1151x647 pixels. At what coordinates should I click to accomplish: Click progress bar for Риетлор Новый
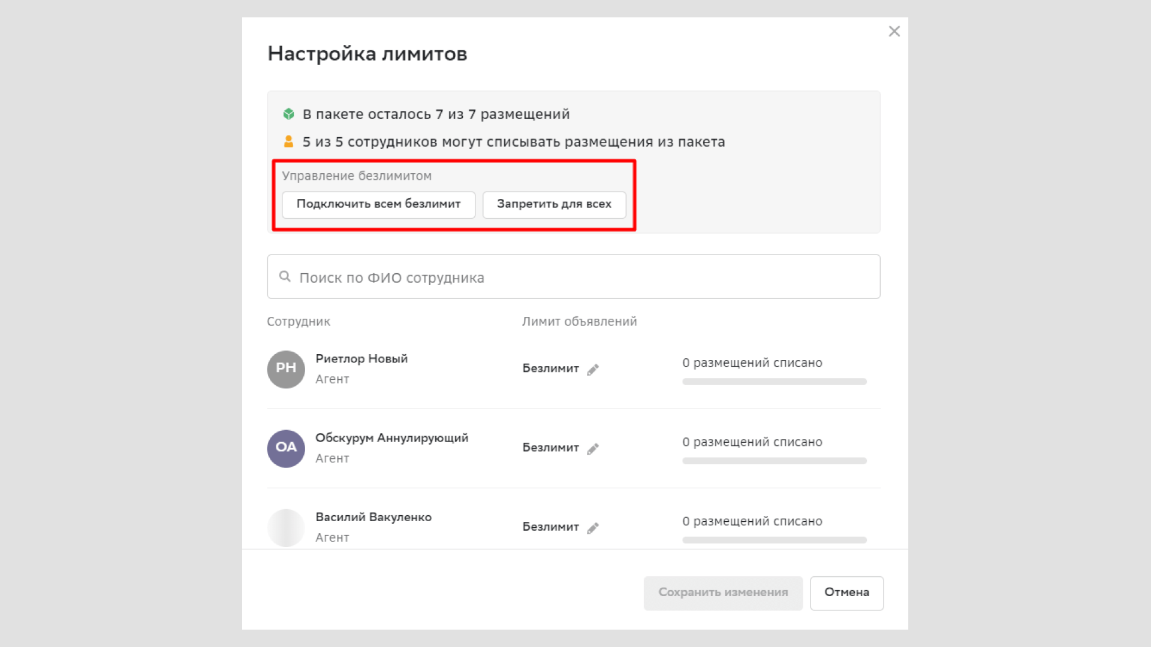(774, 382)
